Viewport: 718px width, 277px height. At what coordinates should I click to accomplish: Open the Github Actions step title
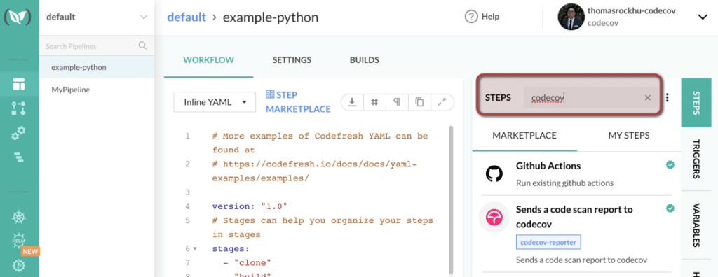click(548, 166)
